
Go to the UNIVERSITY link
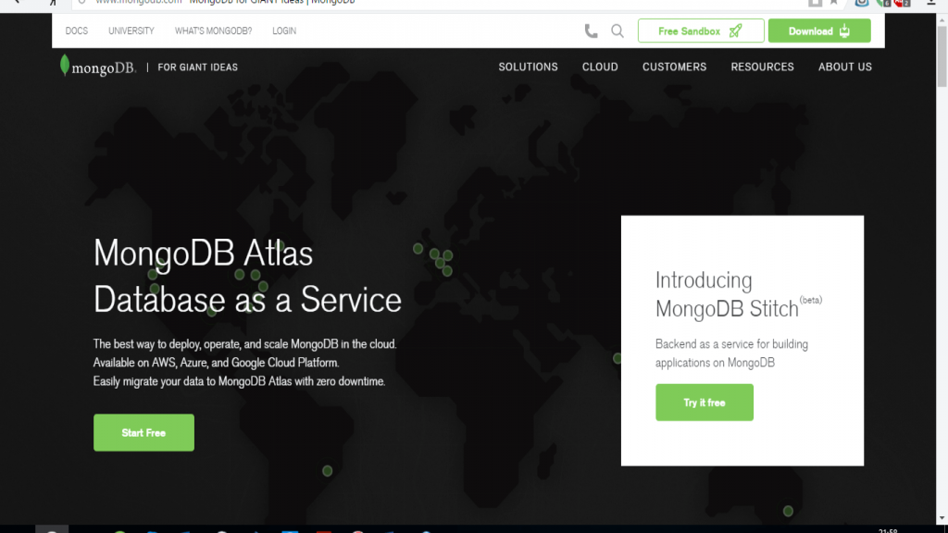(x=131, y=31)
